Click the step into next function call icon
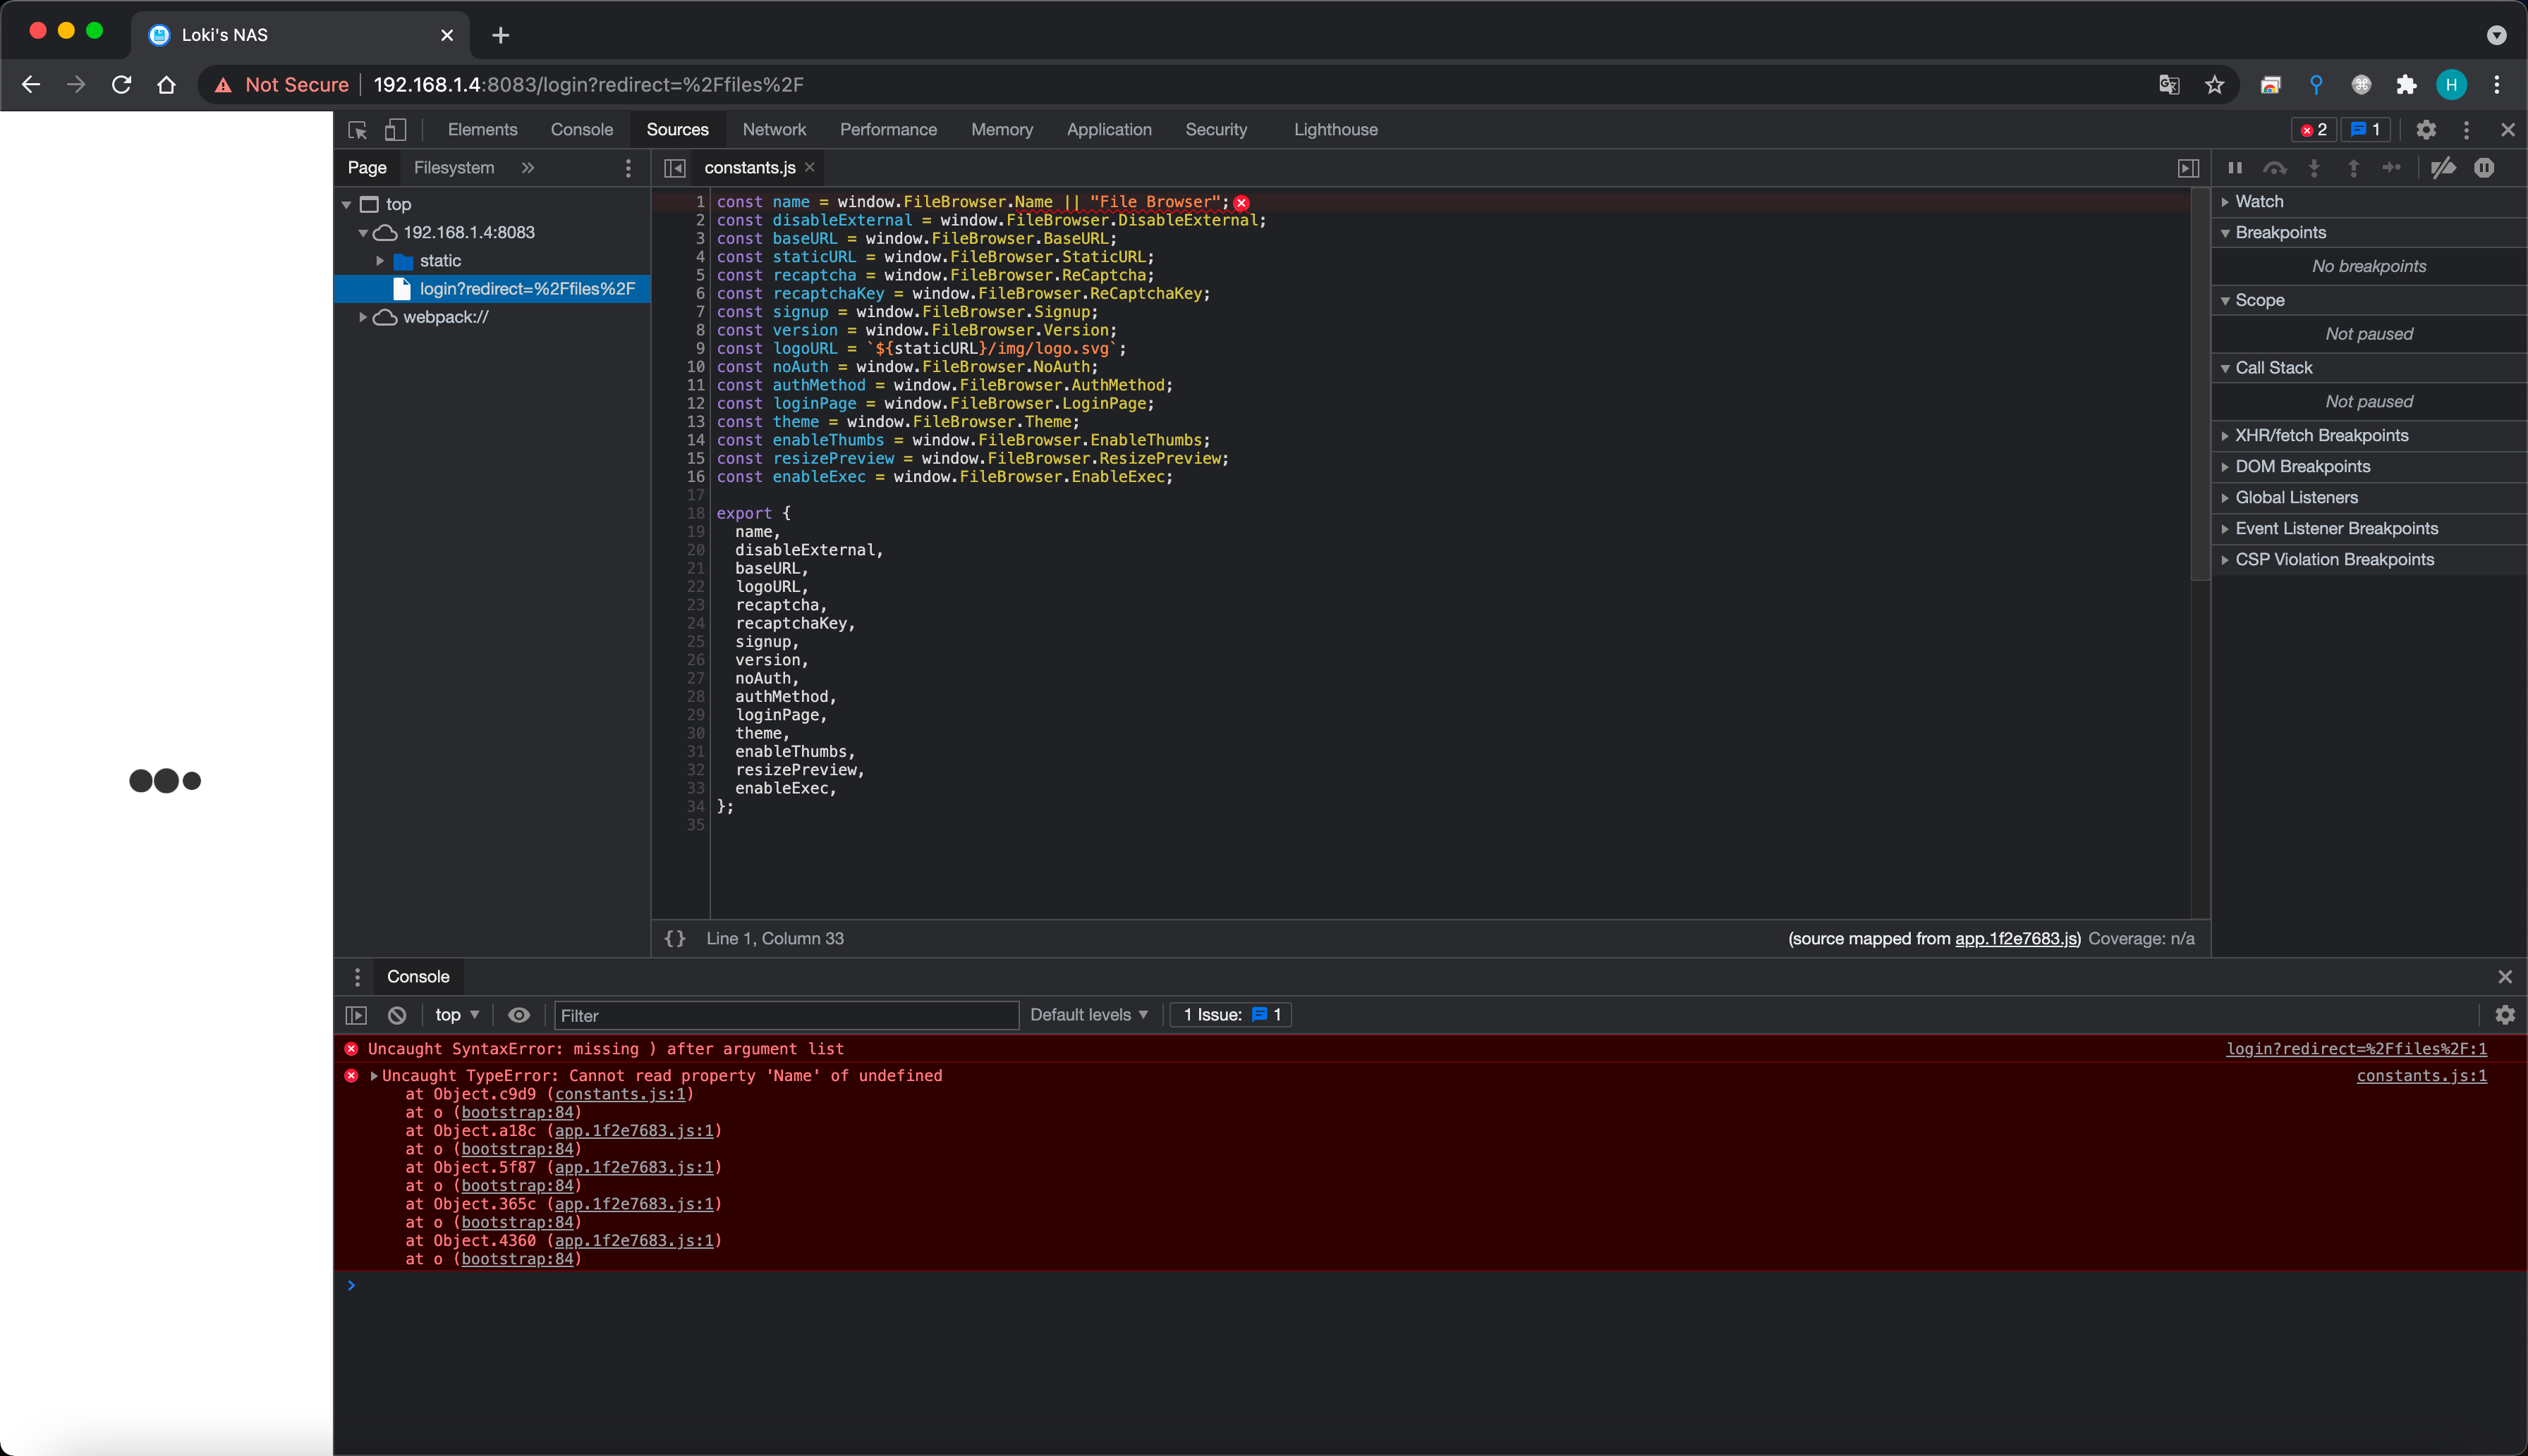 click(x=2315, y=168)
